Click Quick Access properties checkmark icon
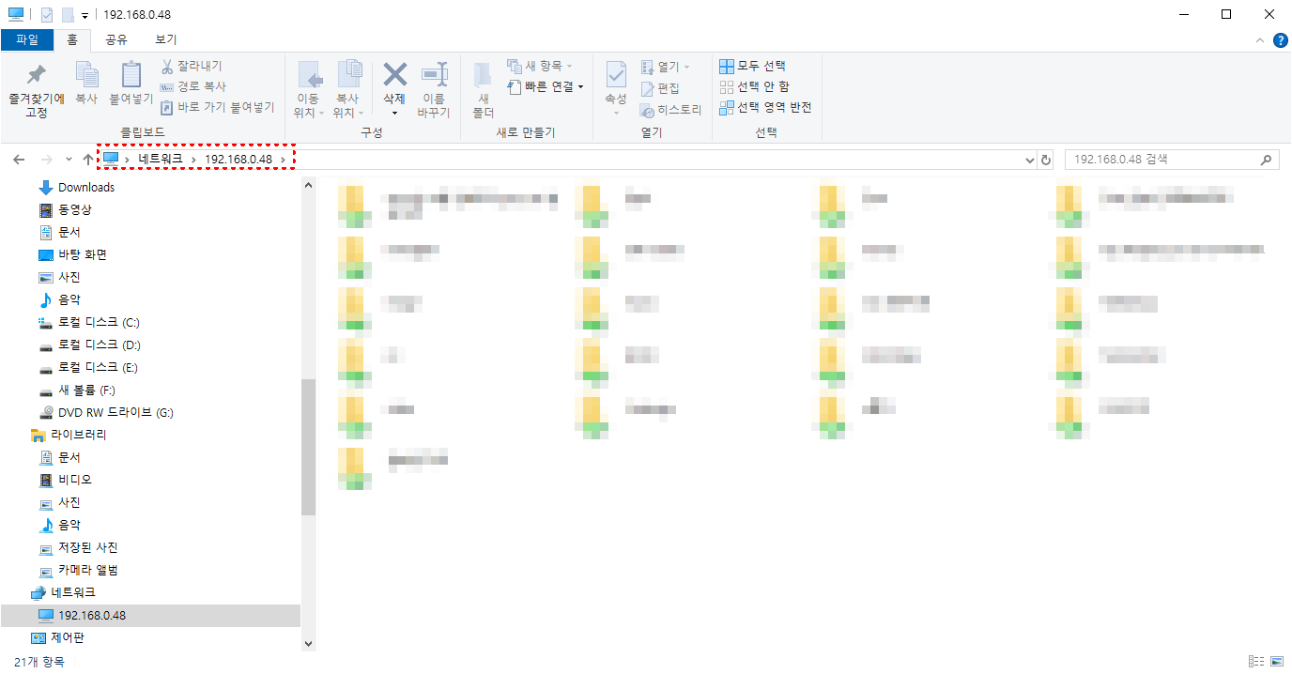1292x674 pixels. coord(47,15)
